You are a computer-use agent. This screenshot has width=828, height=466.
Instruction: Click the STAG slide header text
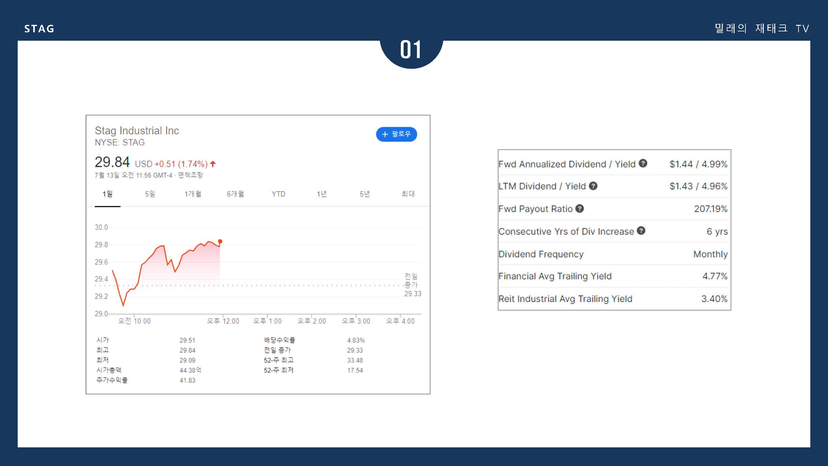pos(39,29)
